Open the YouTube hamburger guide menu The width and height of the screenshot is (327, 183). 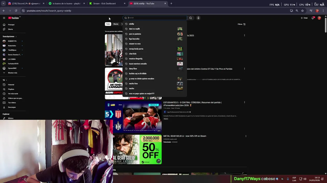point(4,18)
